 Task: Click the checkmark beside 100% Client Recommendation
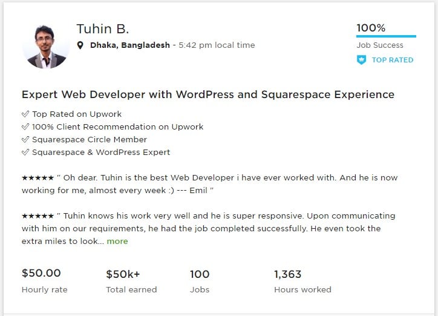pos(25,127)
